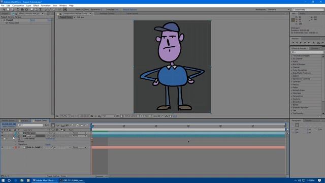
Task: Open viewer magnification ratio dropdown
Action: pos(65,116)
